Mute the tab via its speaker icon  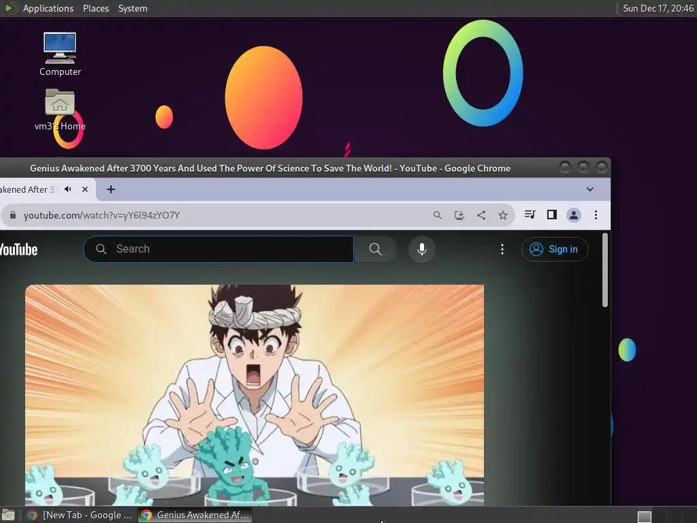pos(68,189)
